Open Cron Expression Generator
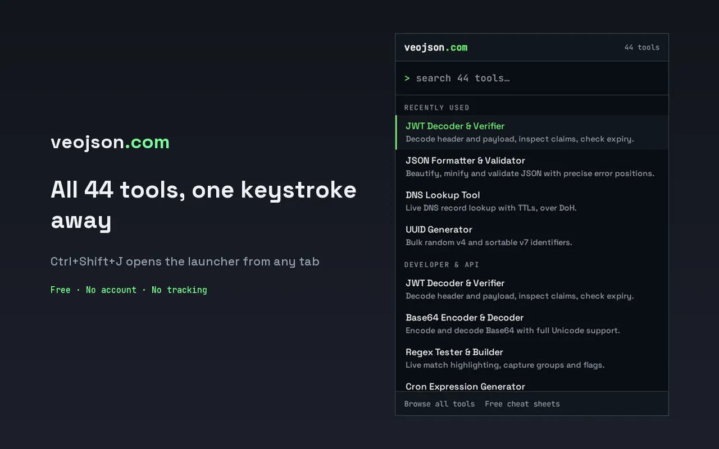Screen dimensions: 719x449 tap(532, 384)
